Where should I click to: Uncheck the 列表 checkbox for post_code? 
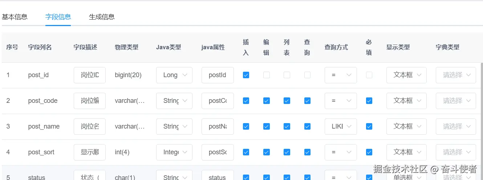(287, 101)
